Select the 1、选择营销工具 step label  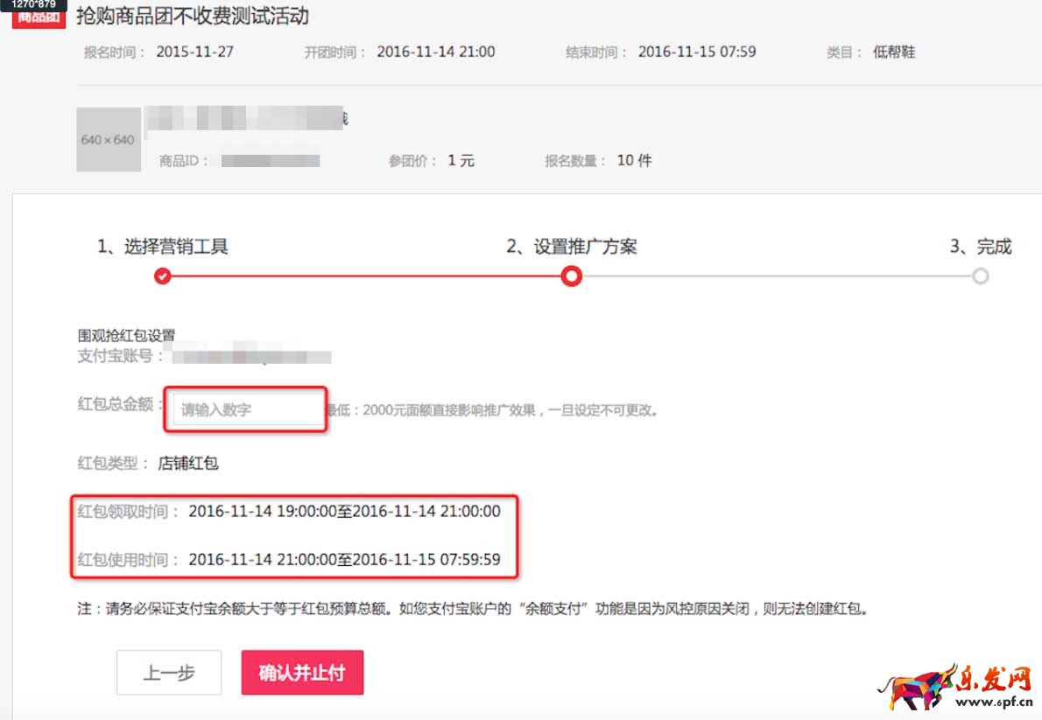163,247
